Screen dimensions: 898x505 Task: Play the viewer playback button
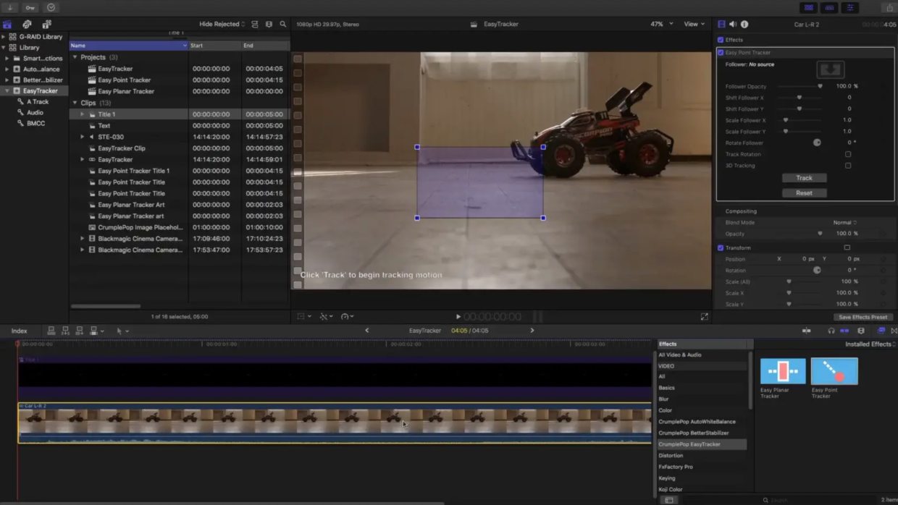[x=458, y=317]
